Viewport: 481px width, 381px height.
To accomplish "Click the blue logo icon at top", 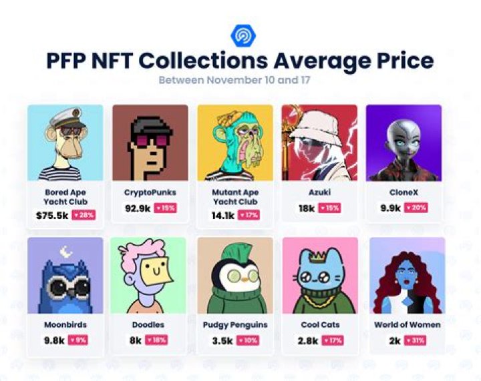I will 240,35.
